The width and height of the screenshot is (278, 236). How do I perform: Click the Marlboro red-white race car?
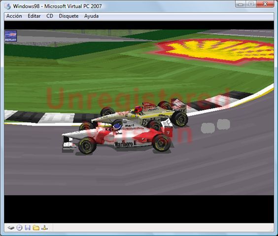(x=117, y=138)
